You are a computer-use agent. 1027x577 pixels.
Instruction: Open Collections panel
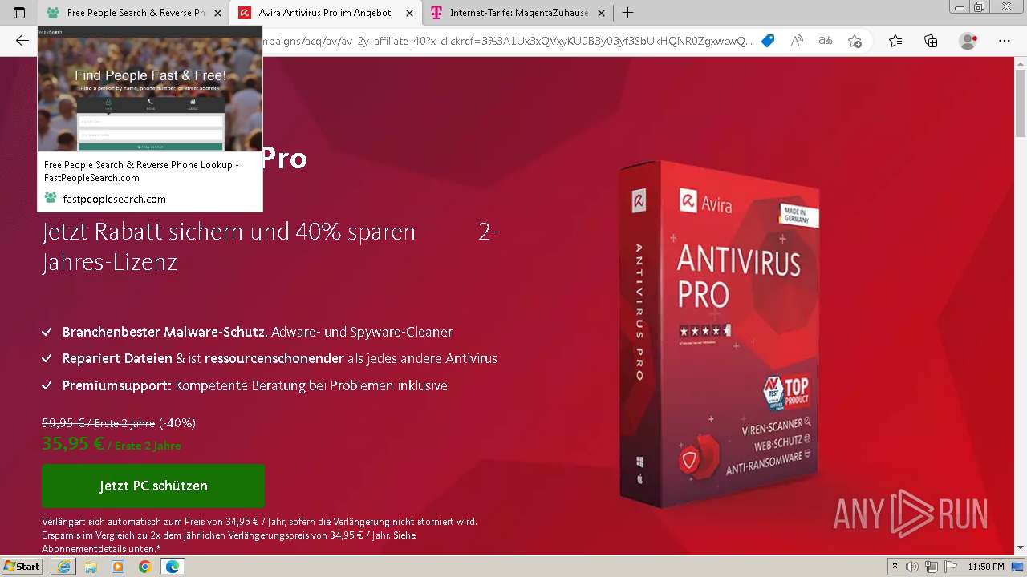(x=931, y=40)
